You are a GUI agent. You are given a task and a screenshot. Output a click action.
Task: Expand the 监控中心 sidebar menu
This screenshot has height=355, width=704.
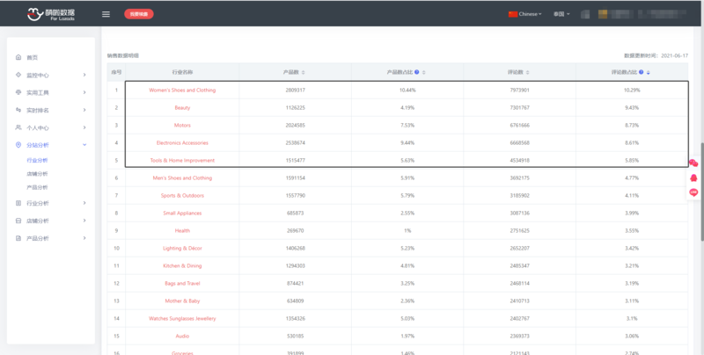pyautogui.click(x=51, y=75)
